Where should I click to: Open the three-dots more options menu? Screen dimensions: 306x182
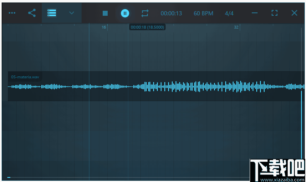coord(12,13)
